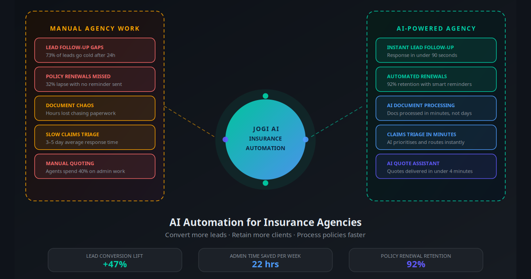
Task: Click the +47% value
Action: click(115, 264)
